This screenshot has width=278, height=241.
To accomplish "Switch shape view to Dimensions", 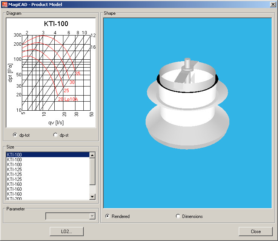I will (178, 216).
